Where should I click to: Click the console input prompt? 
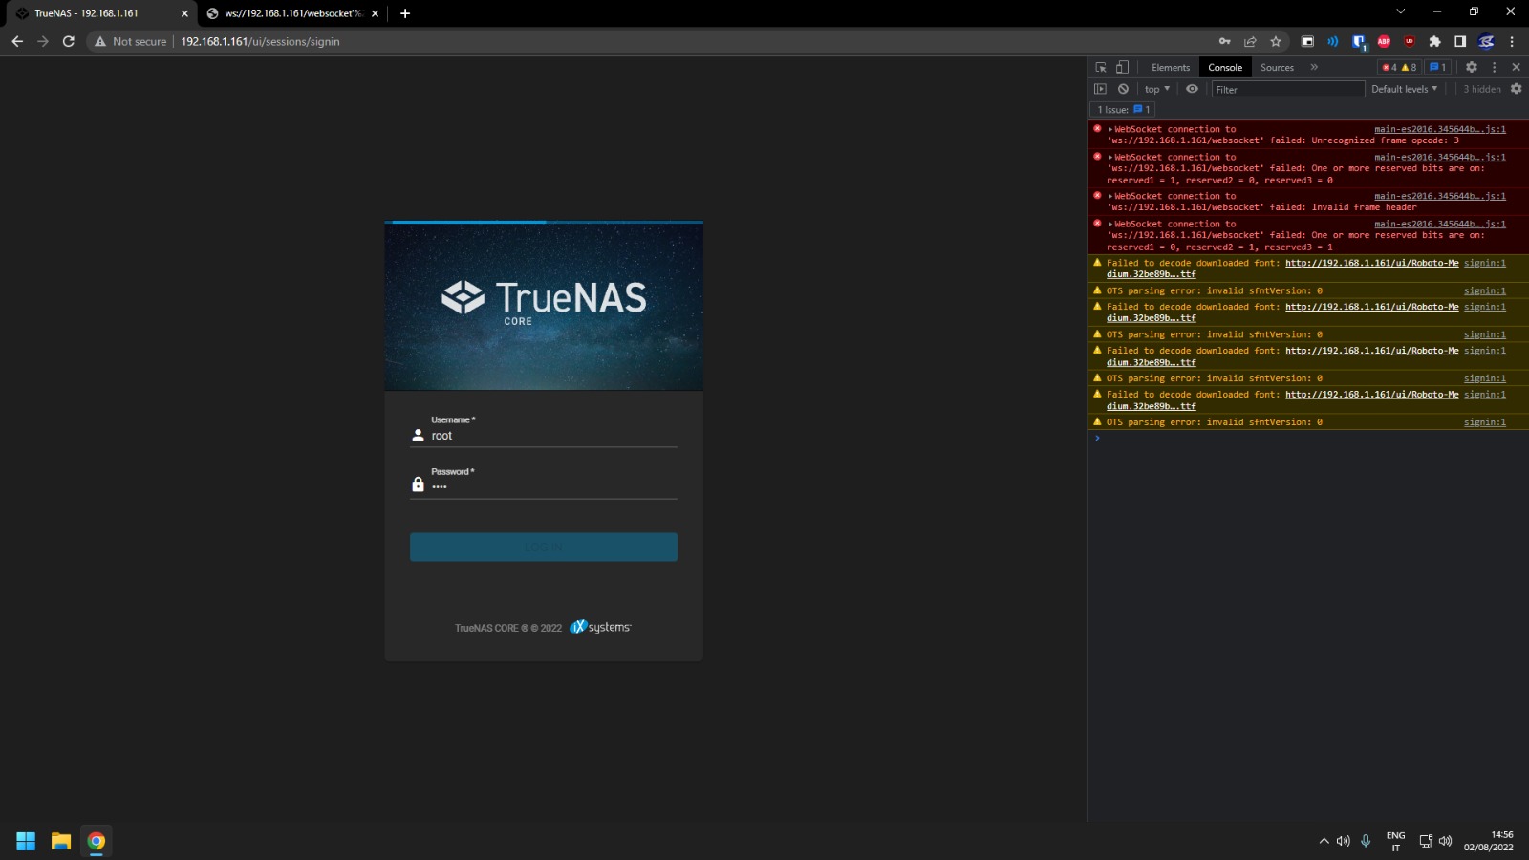[1309, 438]
